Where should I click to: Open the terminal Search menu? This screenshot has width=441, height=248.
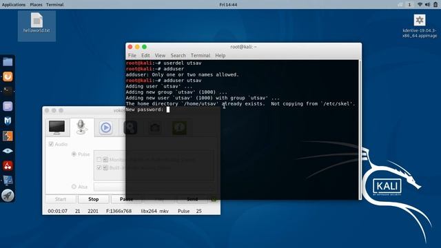pos(178,55)
